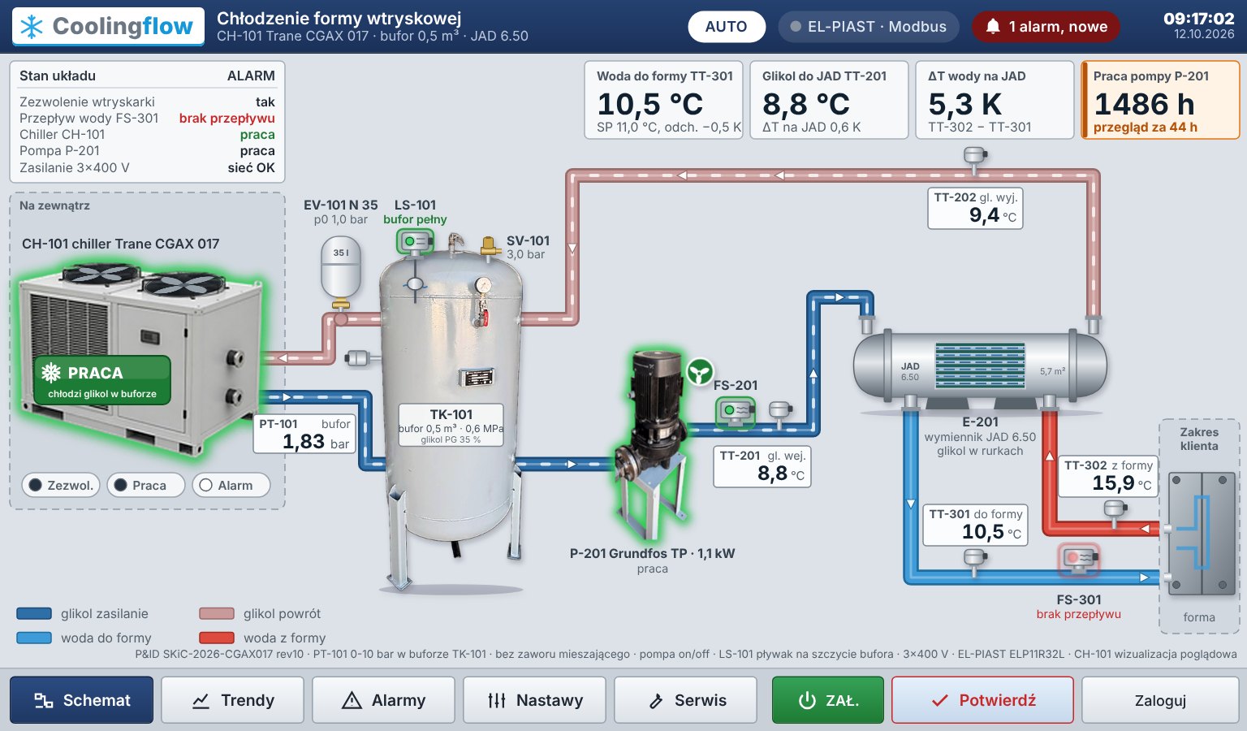Open the Trendy tab
Image resolution: width=1247 pixels, height=731 pixels.
tap(232, 700)
